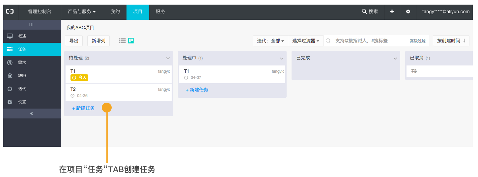Expand the 处理中 column chevron
Image resolution: width=478 pixels, height=177 pixels.
[282, 58]
